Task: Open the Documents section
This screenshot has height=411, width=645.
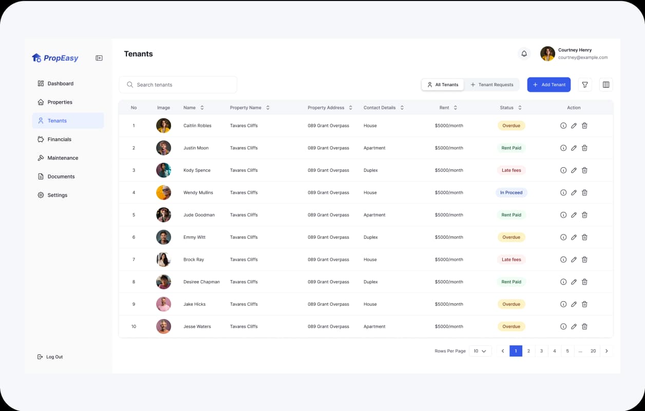Action: click(x=68, y=177)
